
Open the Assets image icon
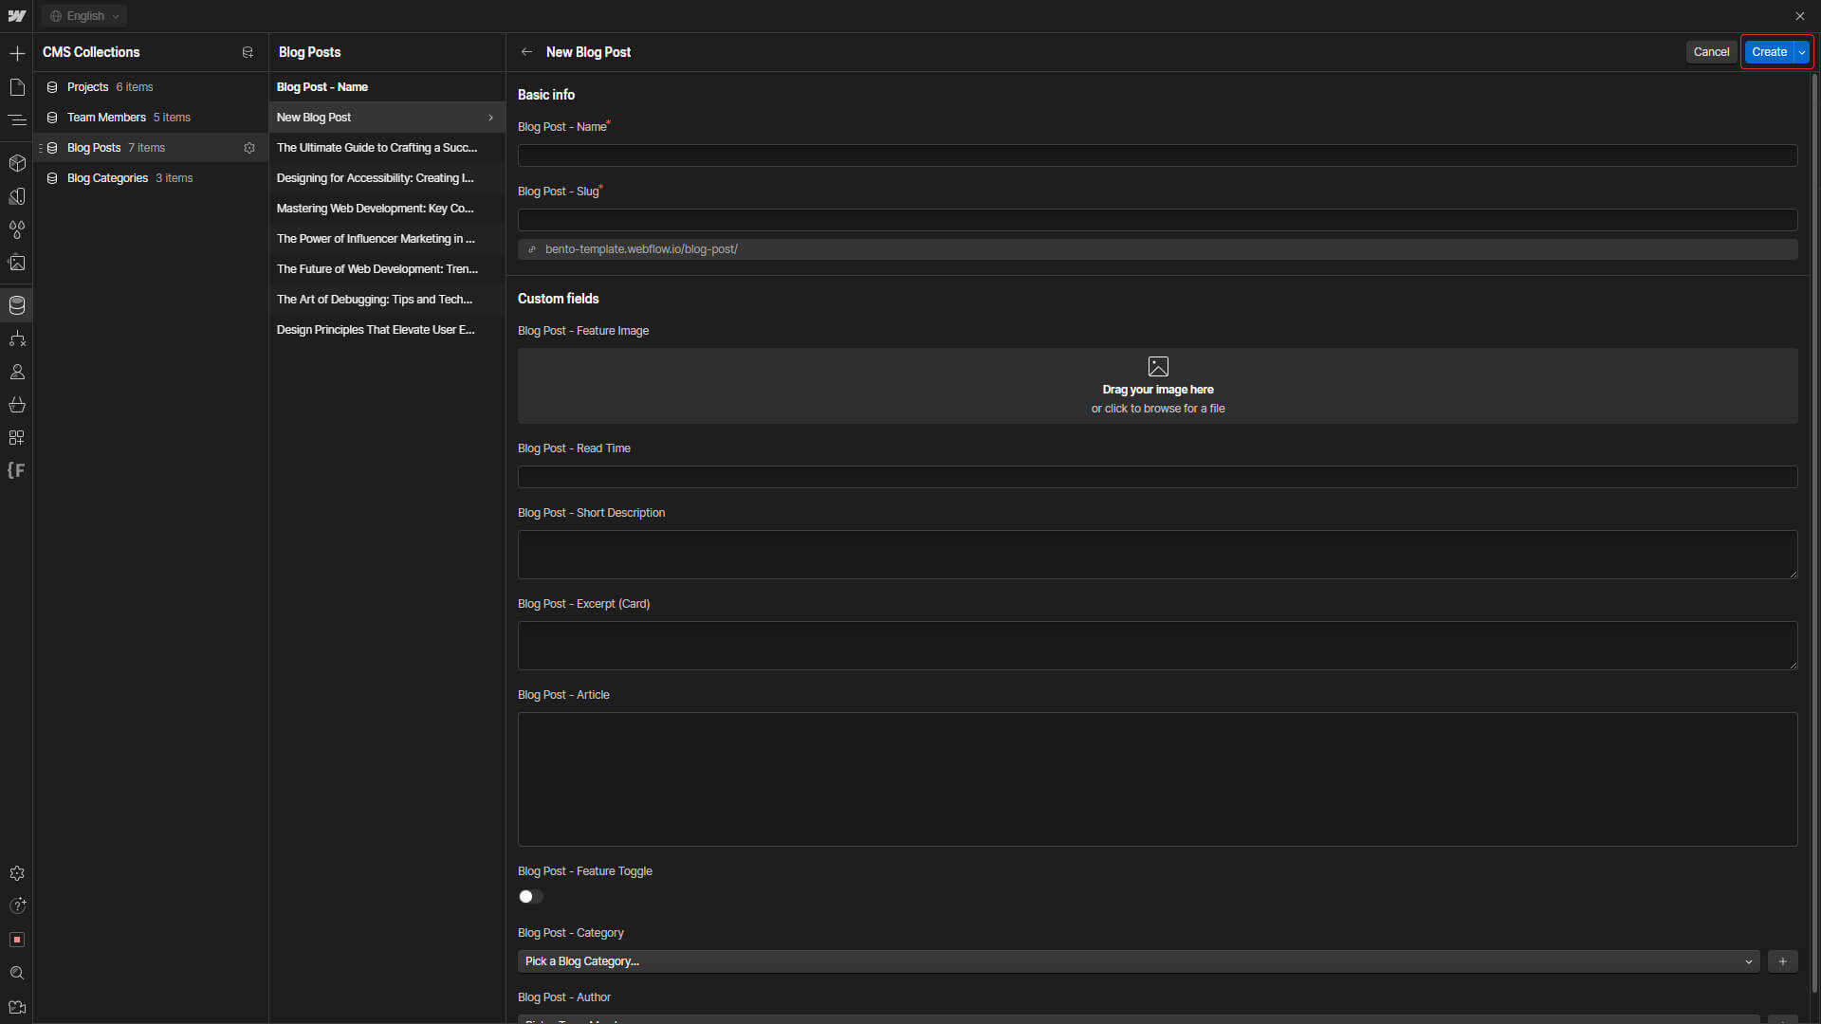click(17, 264)
